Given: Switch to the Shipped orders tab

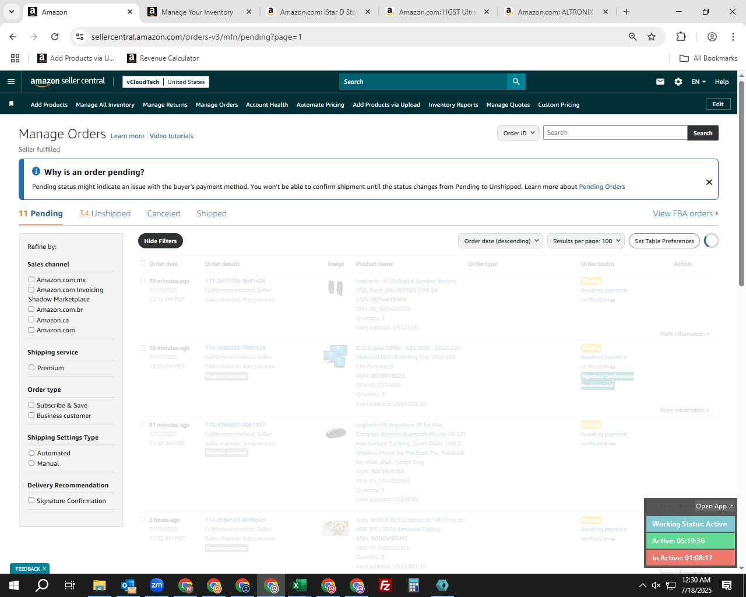Looking at the screenshot, I should pyautogui.click(x=212, y=213).
